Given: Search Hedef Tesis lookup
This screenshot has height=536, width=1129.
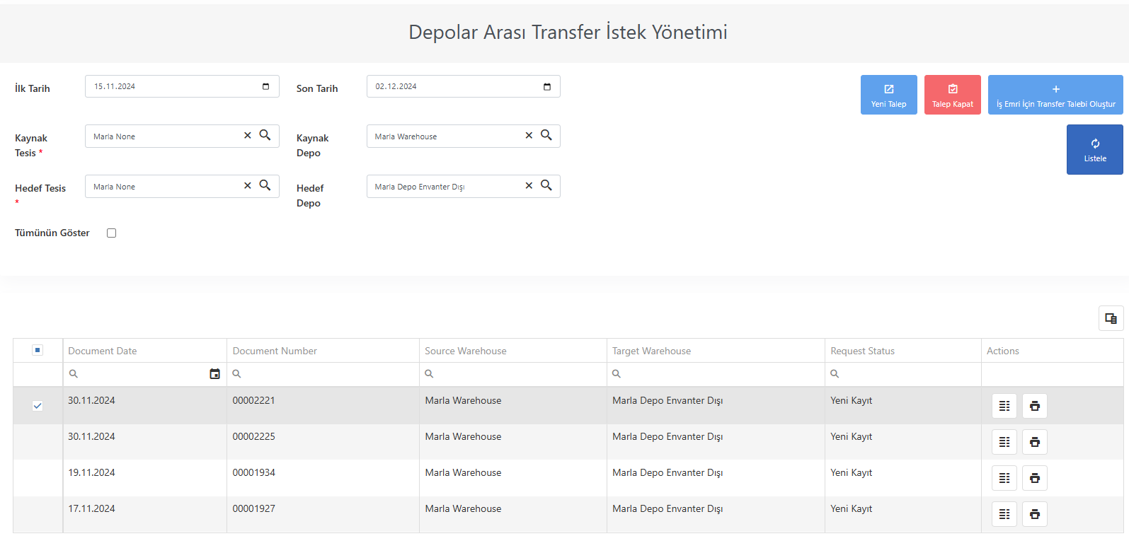Looking at the screenshot, I should pos(265,185).
